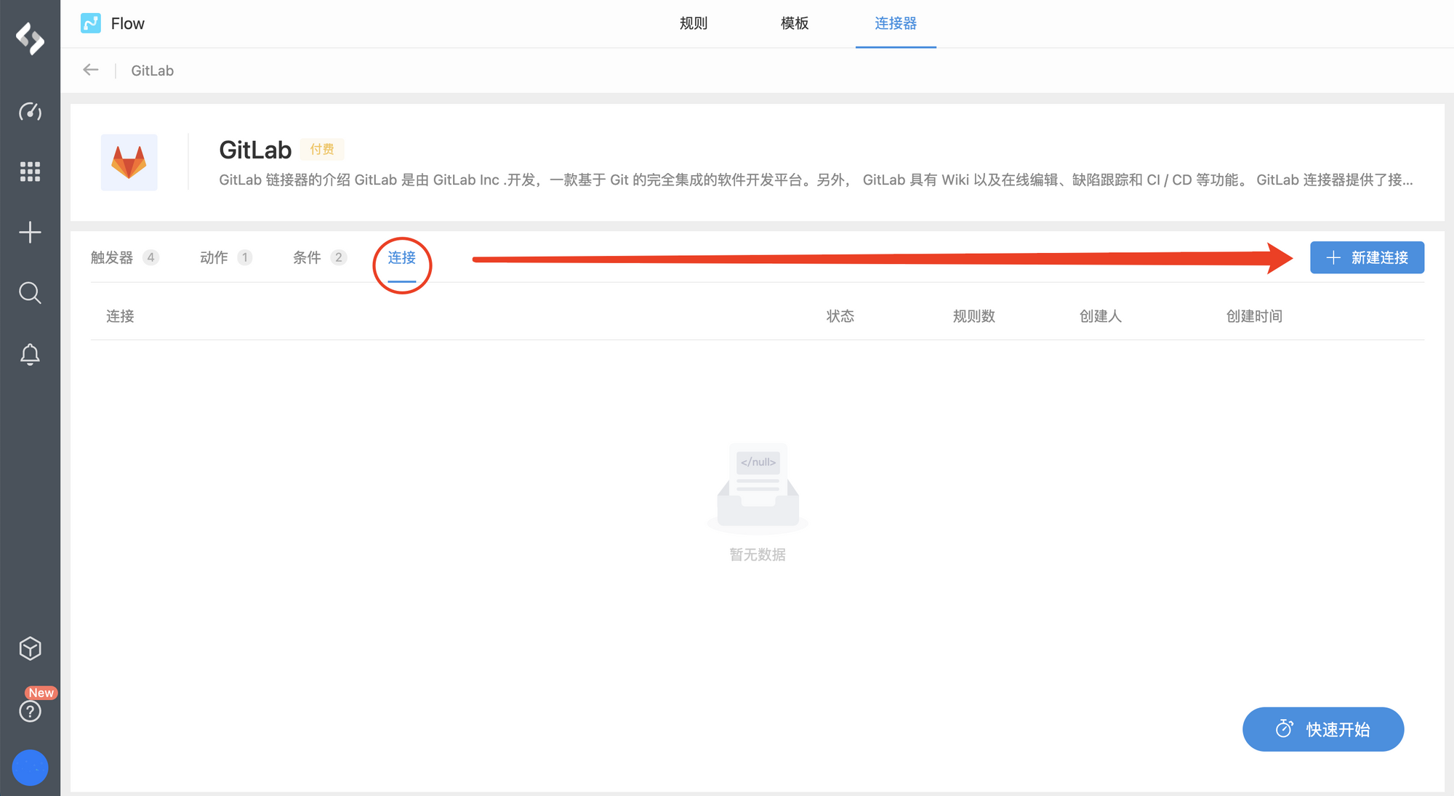Click the 创建时间 column header
This screenshot has width=1454, height=796.
pos(1255,316)
